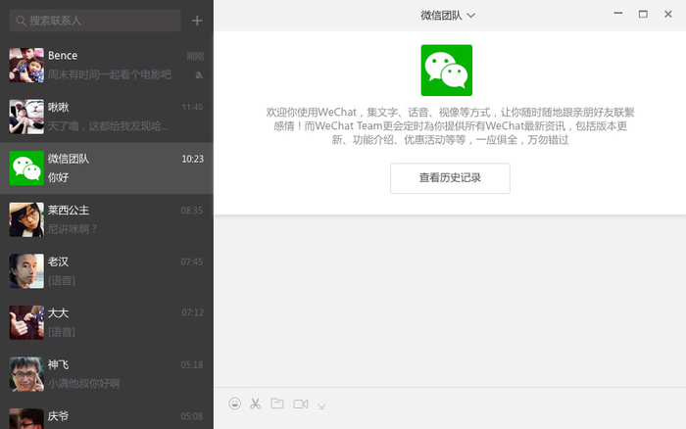This screenshot has width=686, height=429.
Task: Click the 05:18 timestamp
Action: (x=192, y=364)
